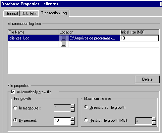162x133 pixels.
Task: Click the browse button in the empty second row
Action: click(64, 44)
